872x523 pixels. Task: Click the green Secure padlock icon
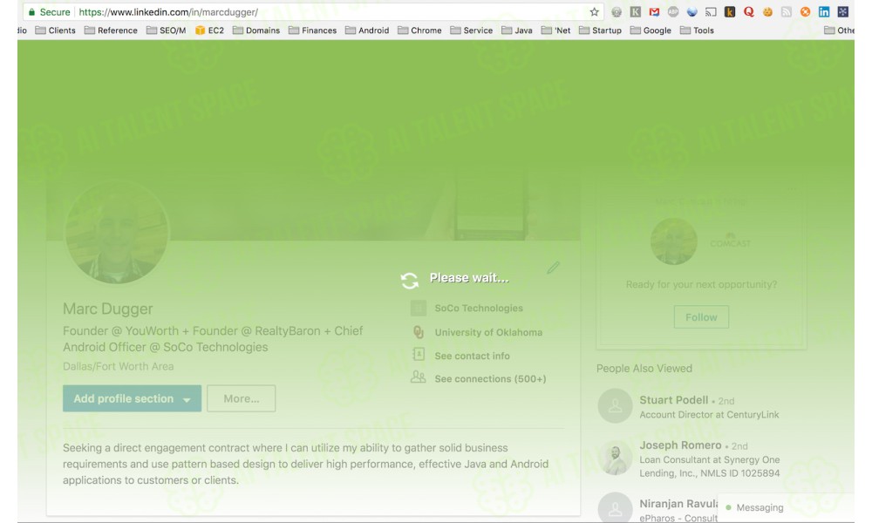31,11
